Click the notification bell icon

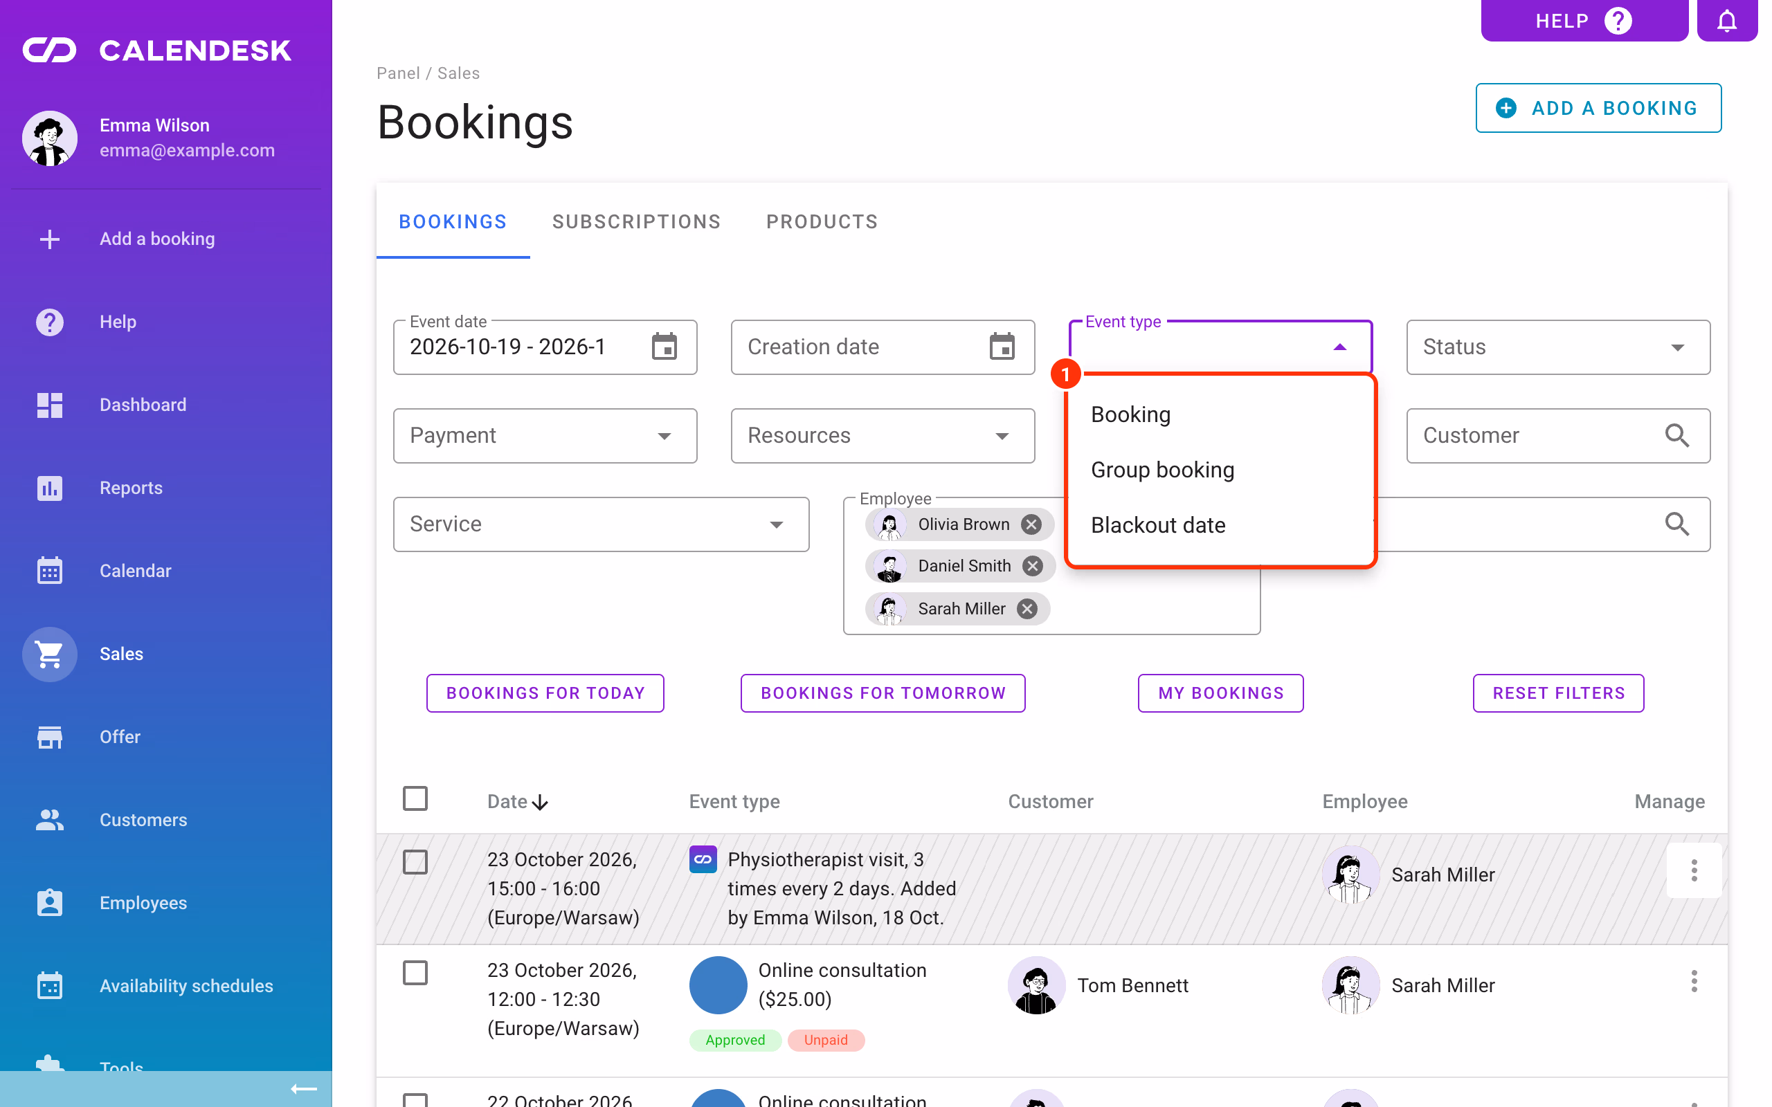coord(1726,21)
